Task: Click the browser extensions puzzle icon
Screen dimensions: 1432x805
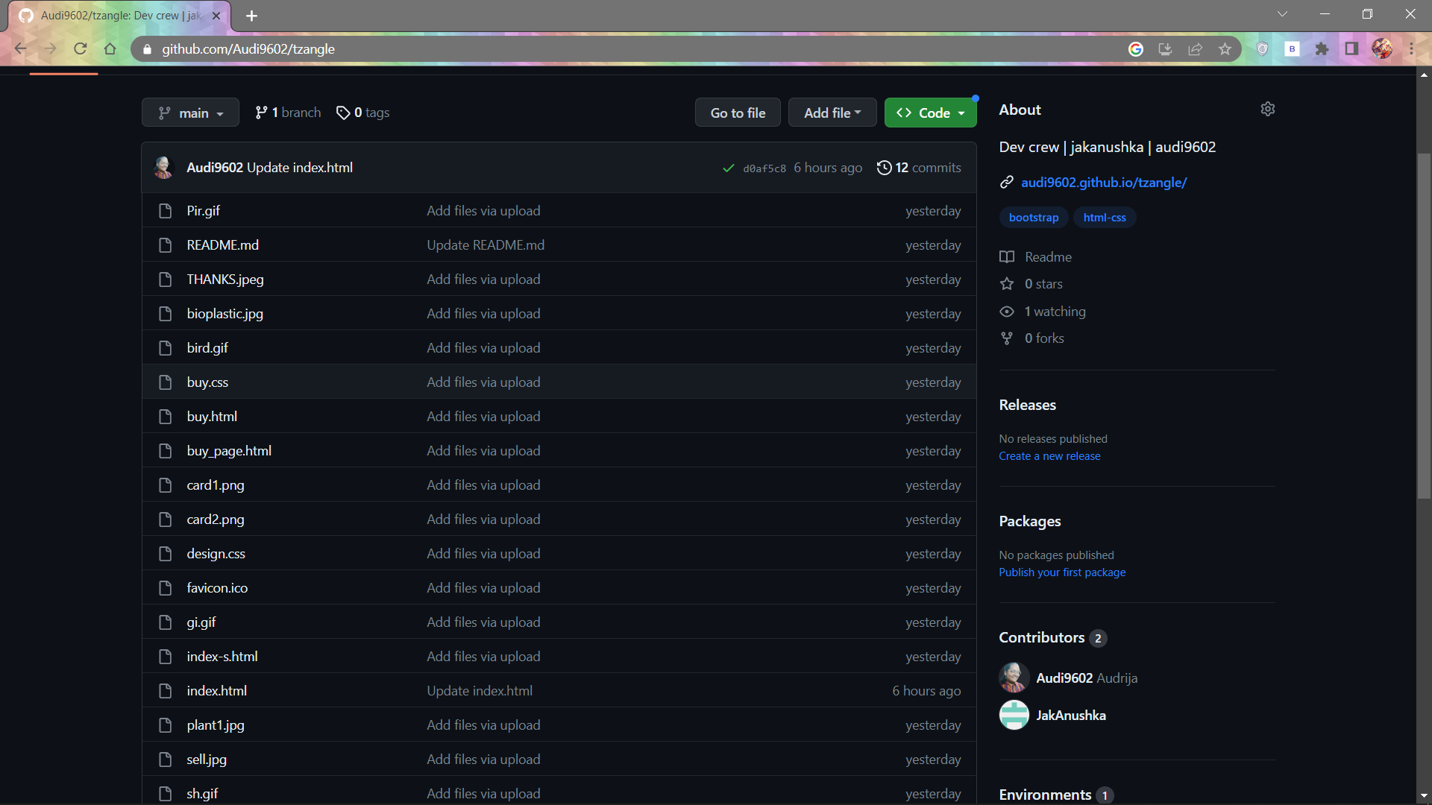Action: point(1322,49)
